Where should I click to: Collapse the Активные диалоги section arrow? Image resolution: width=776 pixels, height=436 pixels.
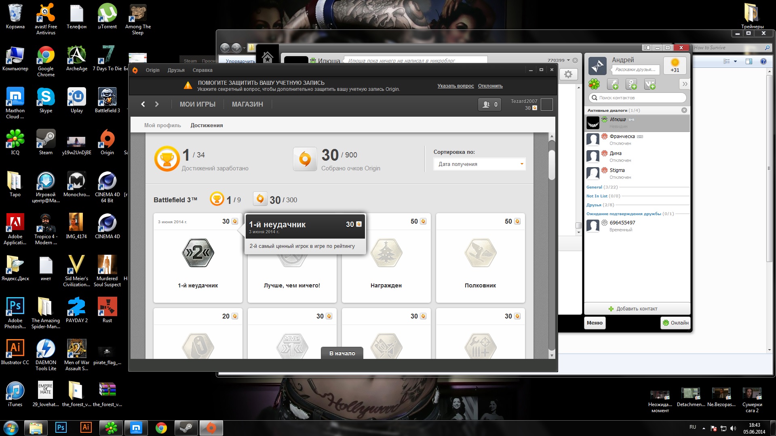click(684, 110)
